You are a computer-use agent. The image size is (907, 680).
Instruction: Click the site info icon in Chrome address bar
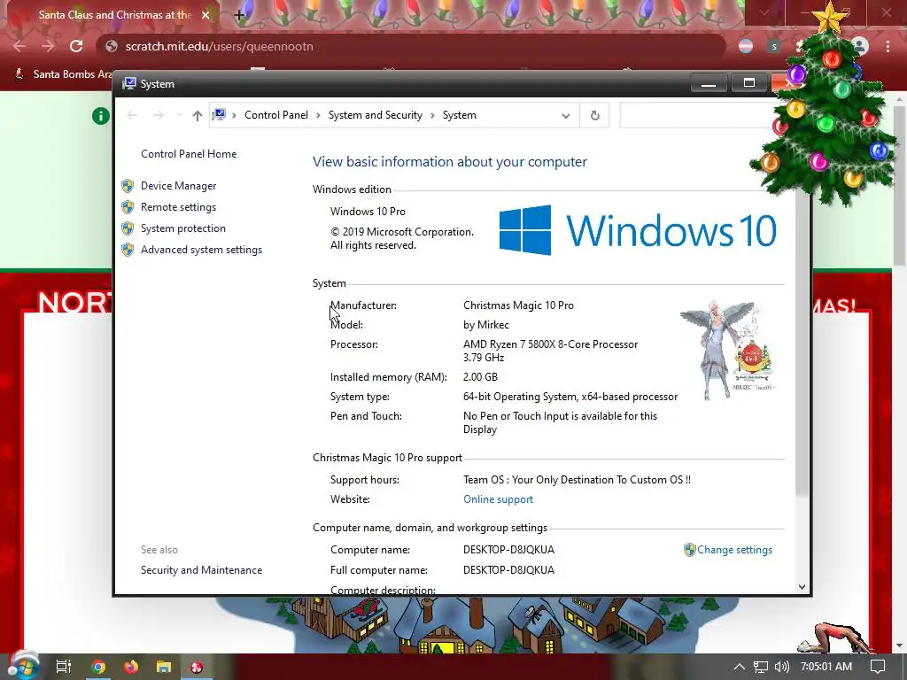click(111, 46)
